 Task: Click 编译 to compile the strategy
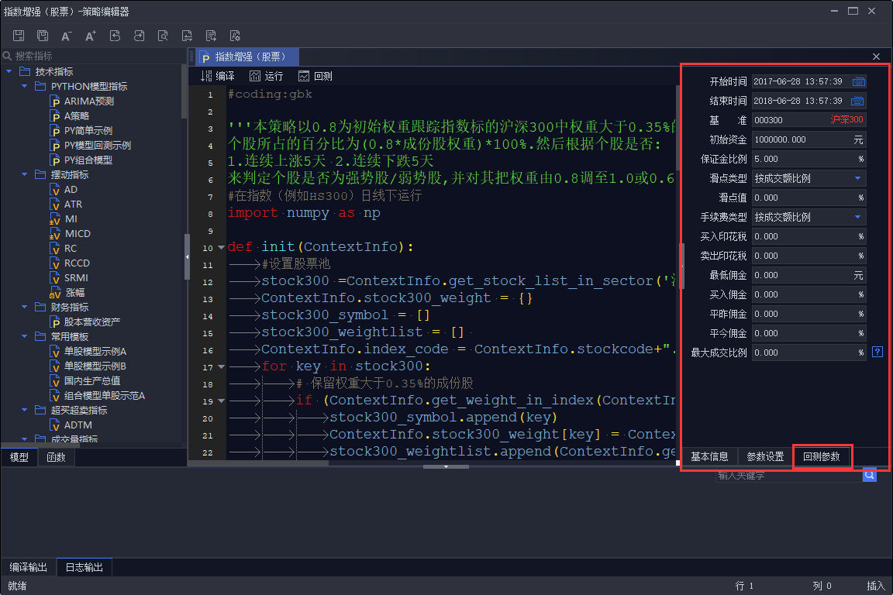coord(218,76)
